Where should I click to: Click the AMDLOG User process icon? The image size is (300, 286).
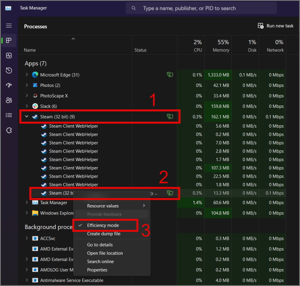click(35, 270)
